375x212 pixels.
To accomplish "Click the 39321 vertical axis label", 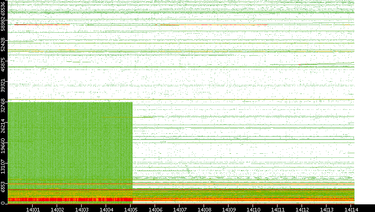I will point(4,85).
